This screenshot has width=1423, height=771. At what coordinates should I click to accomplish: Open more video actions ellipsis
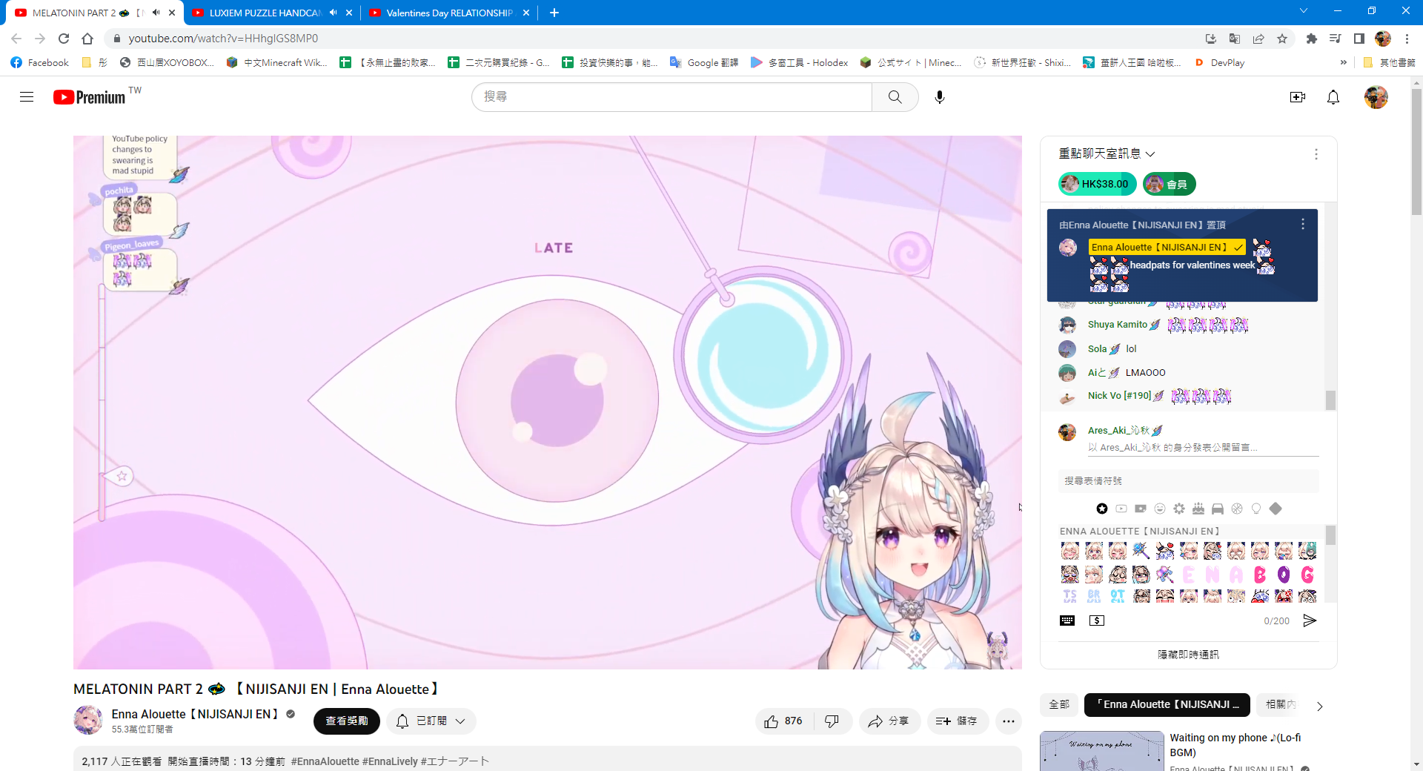tap(1009, 721)
